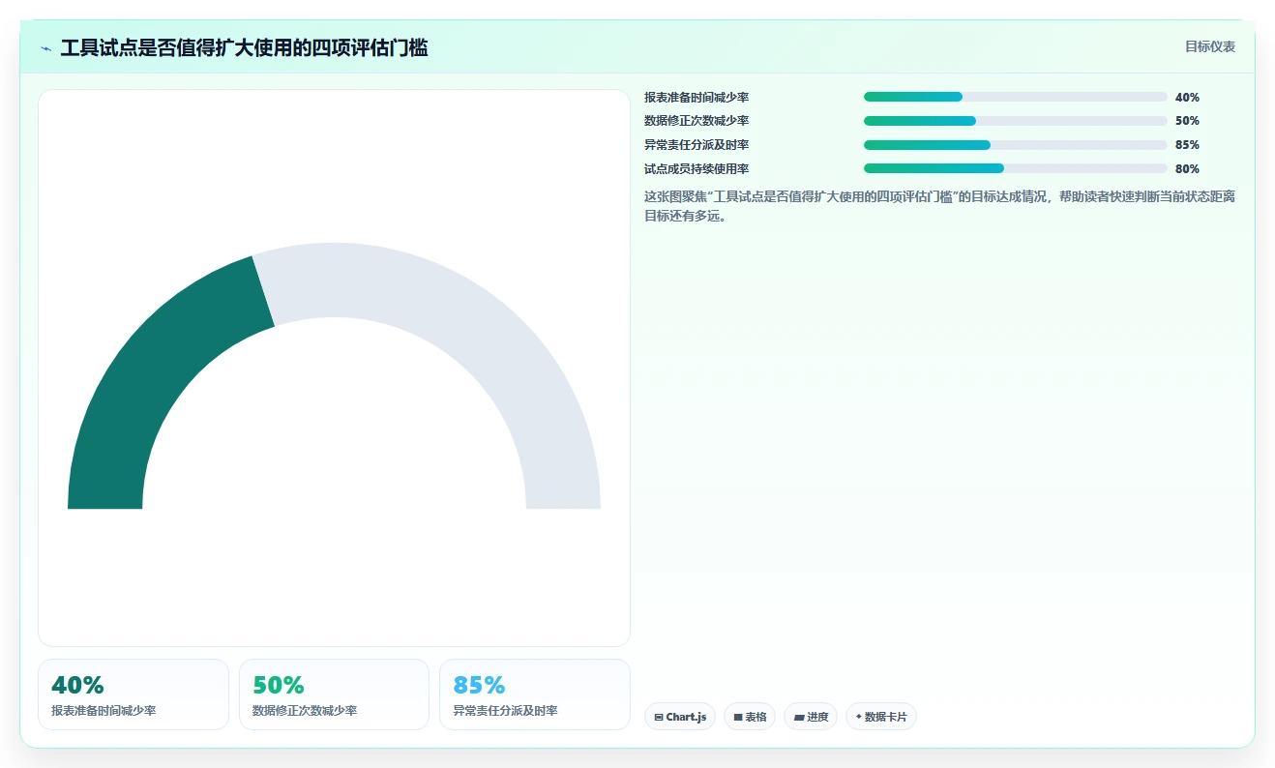
Task: Select the 85% 异常责任分派及时率 card
Action: [535, 694]
